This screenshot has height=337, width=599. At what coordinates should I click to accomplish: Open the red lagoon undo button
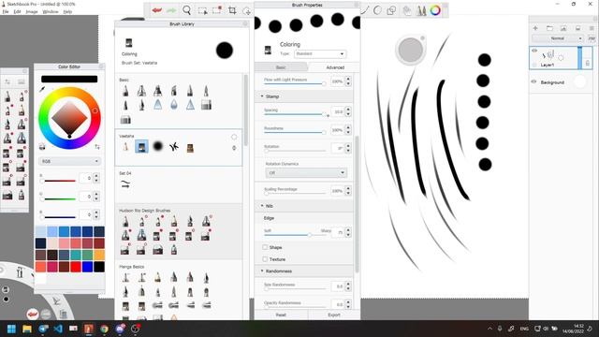click(x=33, y=315)
